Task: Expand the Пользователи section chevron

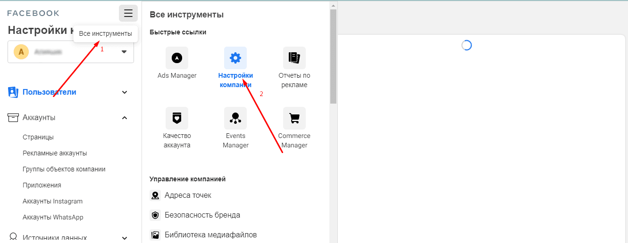Action: point(125,92)
